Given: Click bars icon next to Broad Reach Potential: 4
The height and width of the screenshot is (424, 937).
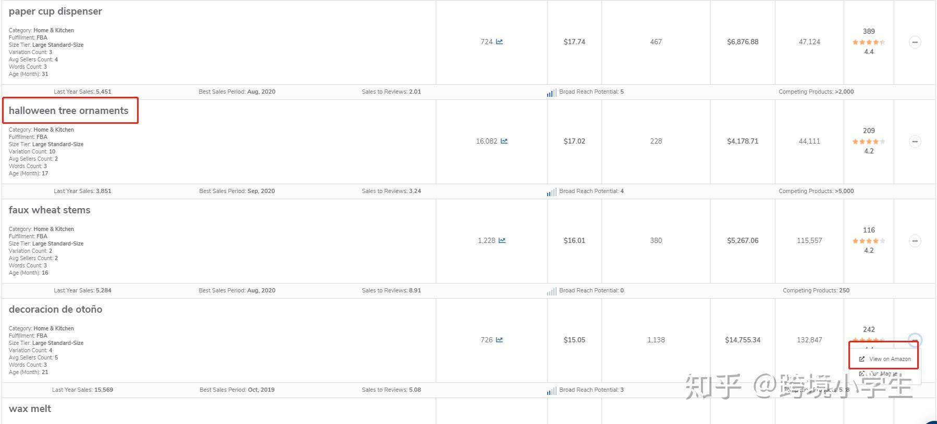Looking at the screenshot, I should tap(551, 191).
